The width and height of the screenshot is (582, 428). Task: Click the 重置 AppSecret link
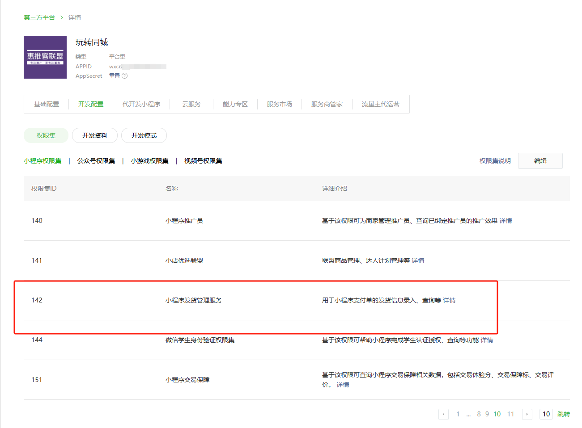pyautogui.click(x=115, y=76)
